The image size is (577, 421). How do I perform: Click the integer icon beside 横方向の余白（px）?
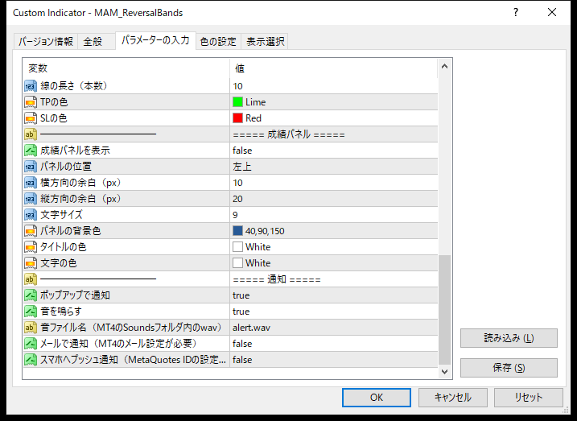click(31, 183)
